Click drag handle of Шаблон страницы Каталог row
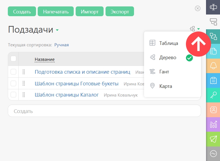This screenshot has height=161, width=220. click(24, 95)
